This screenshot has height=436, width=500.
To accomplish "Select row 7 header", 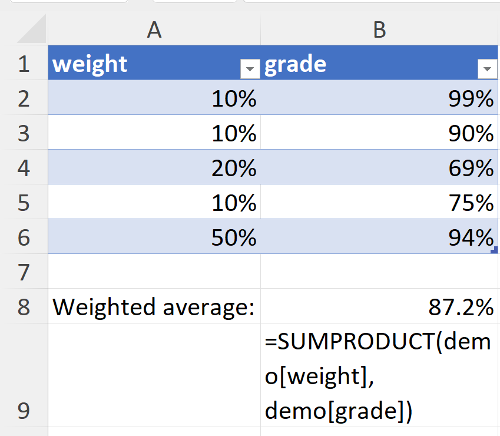I will (24, 272).
